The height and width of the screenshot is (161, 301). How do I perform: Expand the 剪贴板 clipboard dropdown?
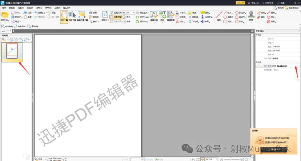[x=100, y=17]
